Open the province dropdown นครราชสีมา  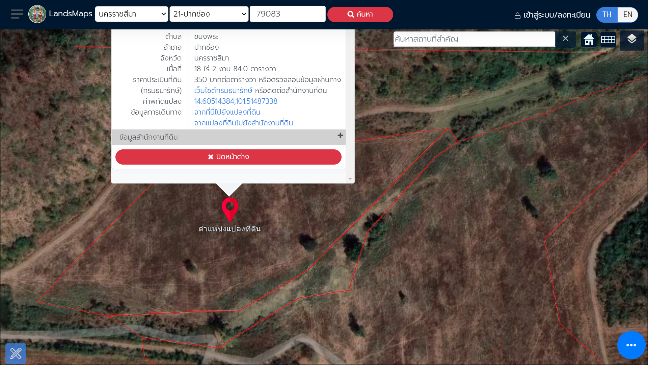(132, 14)
